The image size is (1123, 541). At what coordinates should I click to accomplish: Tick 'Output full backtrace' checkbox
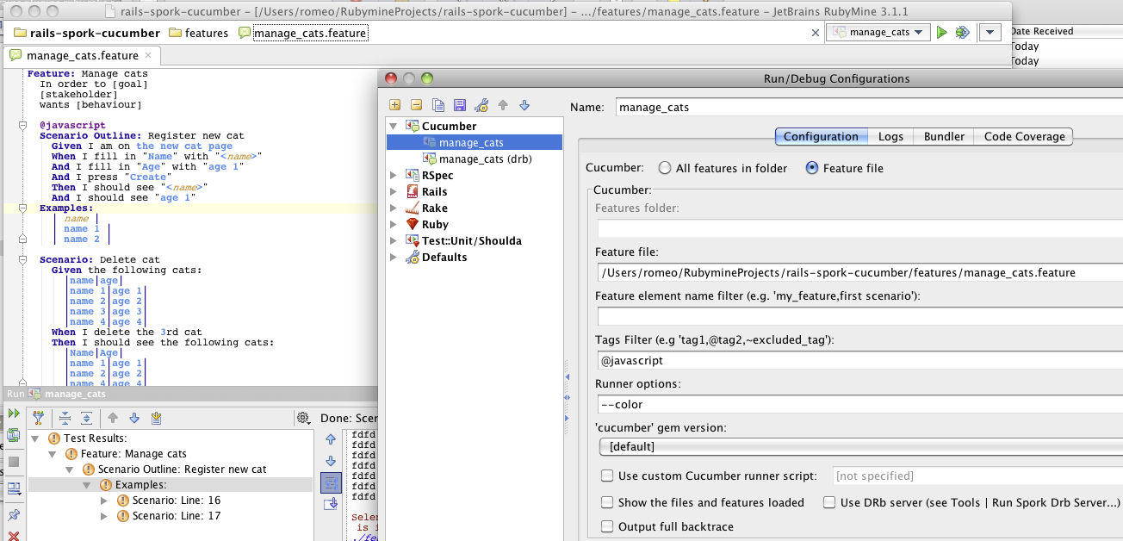(608, 526)
